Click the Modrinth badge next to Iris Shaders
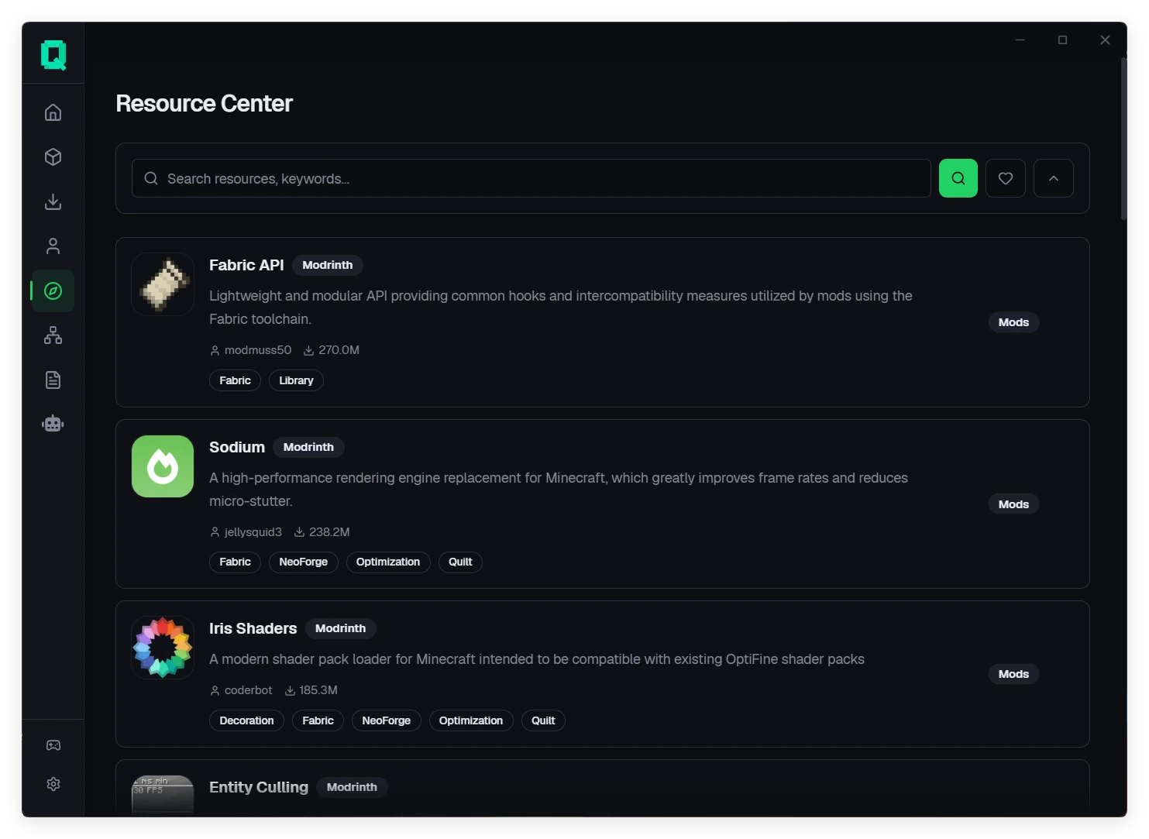Viewport: 1149px width, 839px height. (340, 628)
